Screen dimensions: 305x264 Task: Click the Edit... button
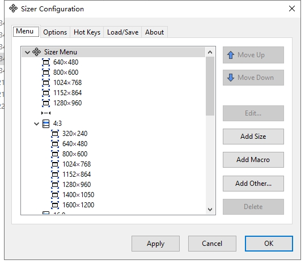(x=253, y=113)
